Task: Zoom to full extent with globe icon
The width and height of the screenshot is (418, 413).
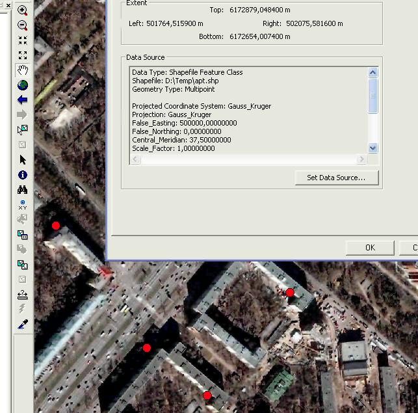Action: tap(23, 85)
